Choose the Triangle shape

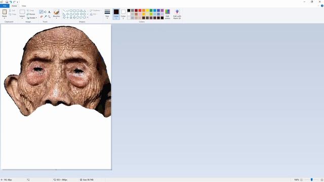click(x=85, y=11)
